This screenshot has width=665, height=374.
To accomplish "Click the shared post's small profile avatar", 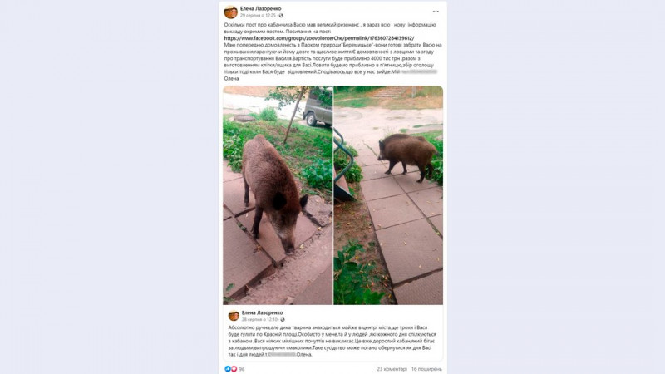I will [234, 316].
